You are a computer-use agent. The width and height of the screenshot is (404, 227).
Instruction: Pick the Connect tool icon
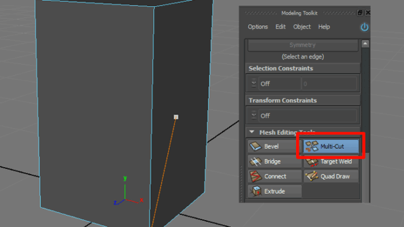click(256, 177)
